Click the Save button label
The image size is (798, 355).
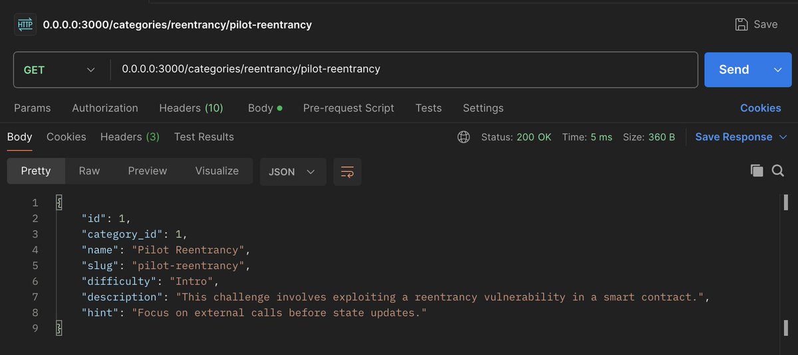click(x=765, y=25)
